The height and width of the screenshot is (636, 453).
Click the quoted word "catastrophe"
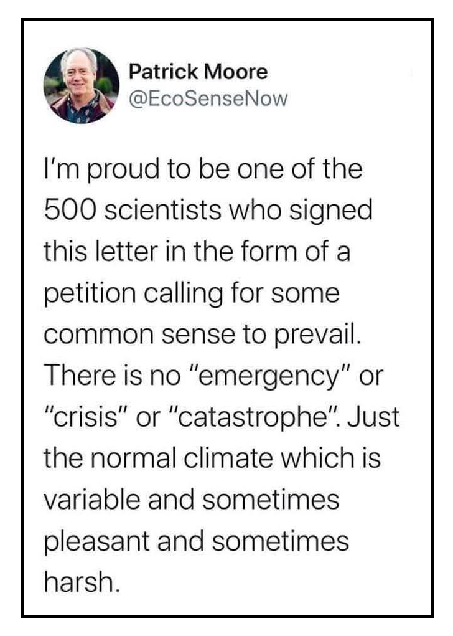click(256, 416)
